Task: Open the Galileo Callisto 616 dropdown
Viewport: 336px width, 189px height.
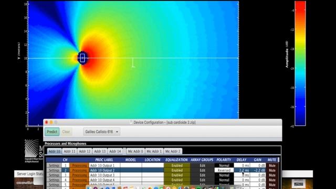Action: 101,132
